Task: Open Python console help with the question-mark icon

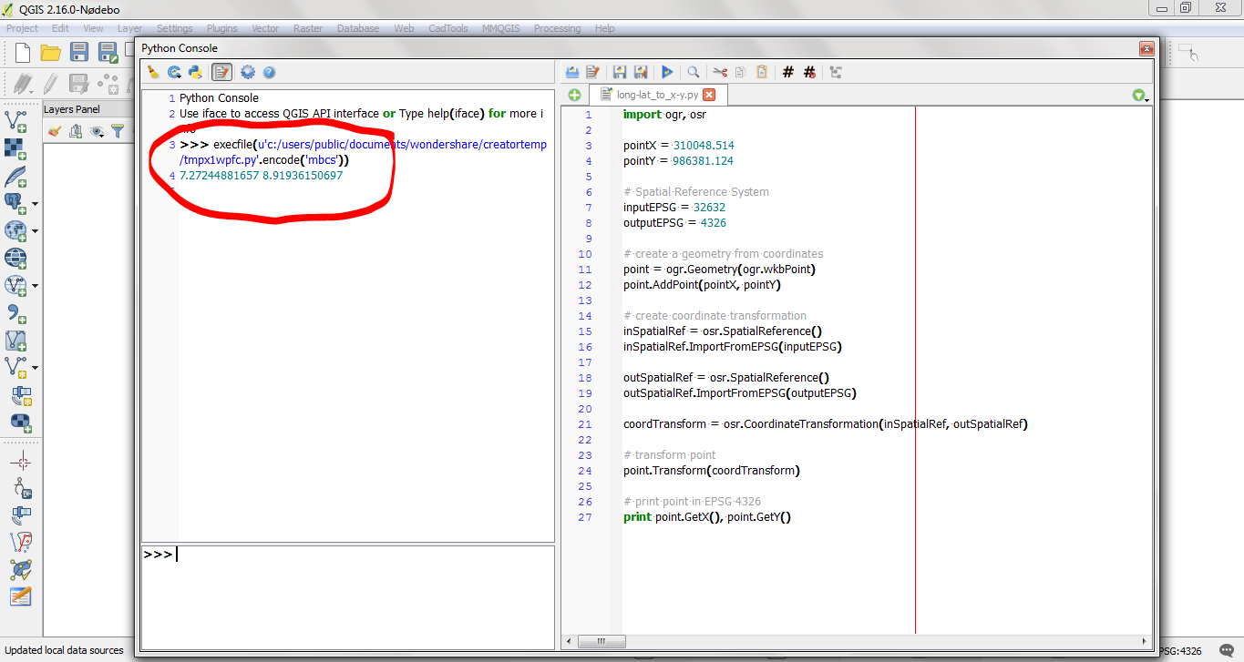Action: (x=268, y=71)
